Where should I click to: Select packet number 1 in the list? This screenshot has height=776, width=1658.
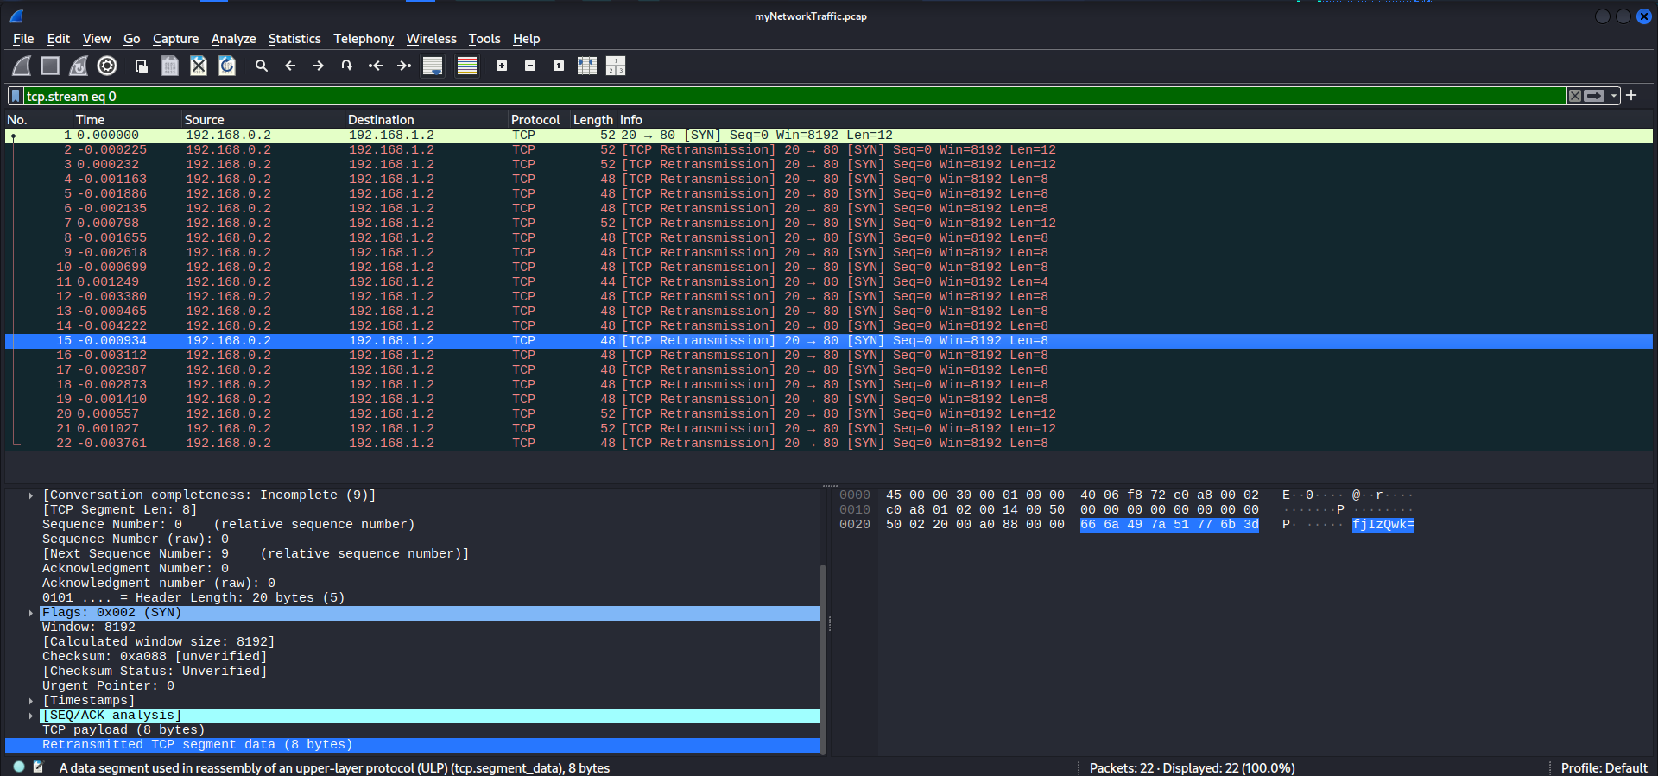[829, 136]
